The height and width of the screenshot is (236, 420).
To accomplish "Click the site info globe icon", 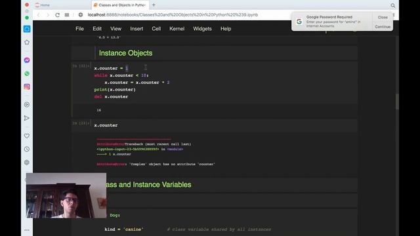I will 81,14.
